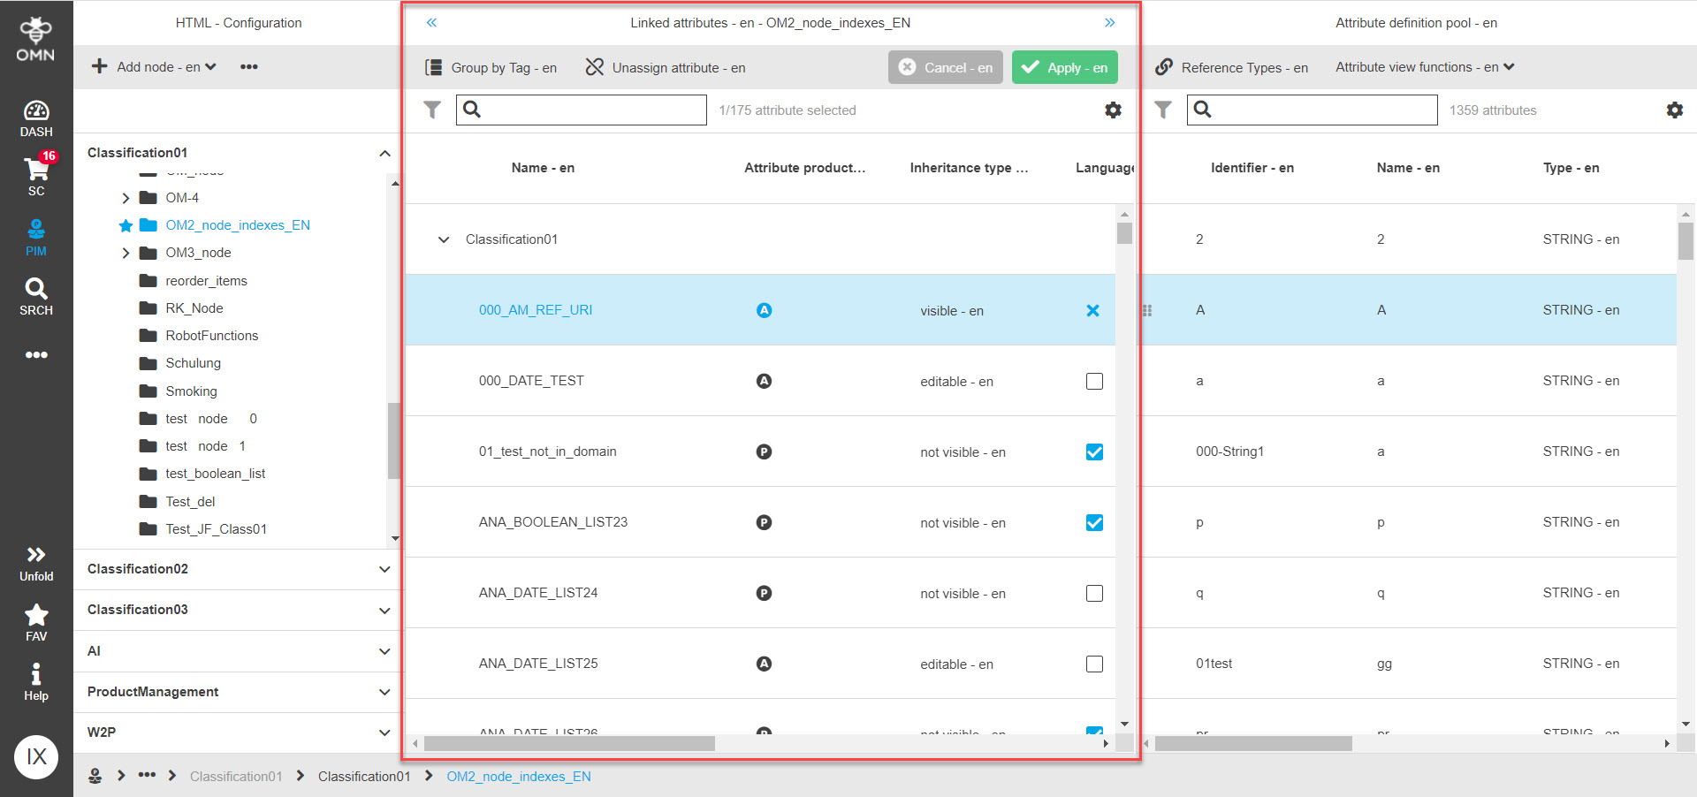Open the DASH section in the left sidebar
This screenshot has width=1697, height=797.
(x=35, y=118)
